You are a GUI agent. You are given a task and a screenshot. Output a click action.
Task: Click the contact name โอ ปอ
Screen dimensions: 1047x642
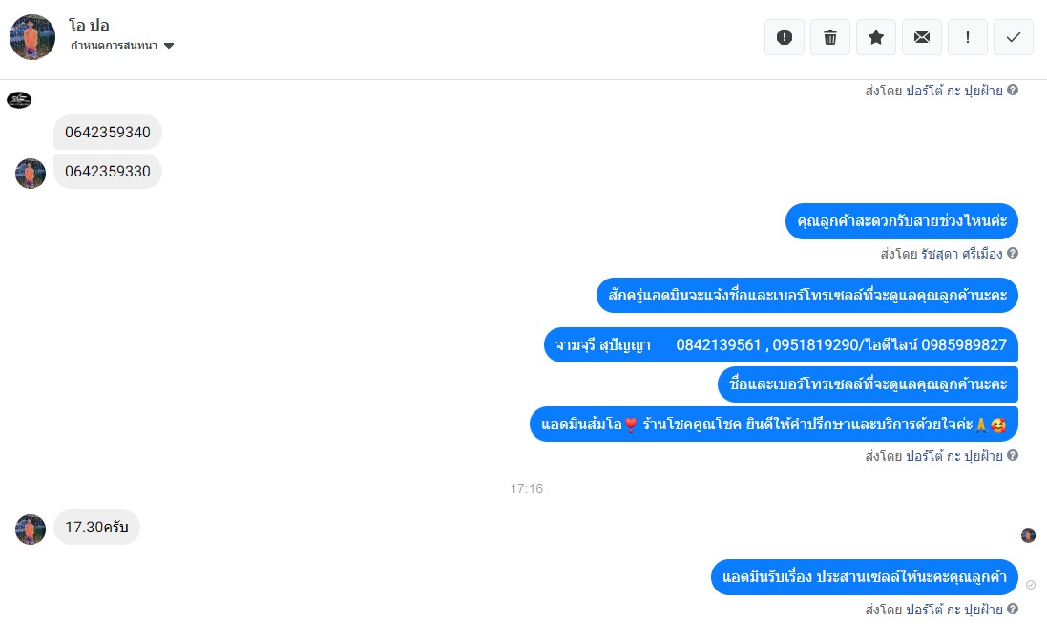pos(89,26)
